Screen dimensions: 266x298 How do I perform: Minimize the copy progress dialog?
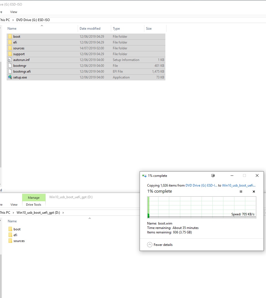(232, 175)
